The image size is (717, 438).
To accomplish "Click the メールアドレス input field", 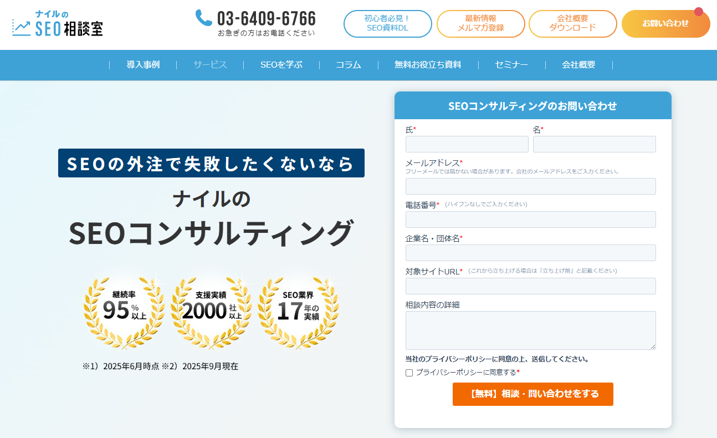I will click(530, 186).
